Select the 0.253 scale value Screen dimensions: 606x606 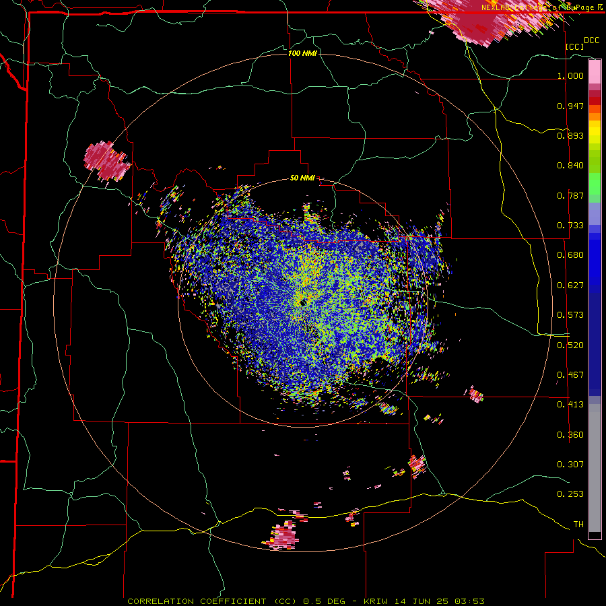[570, 494]
